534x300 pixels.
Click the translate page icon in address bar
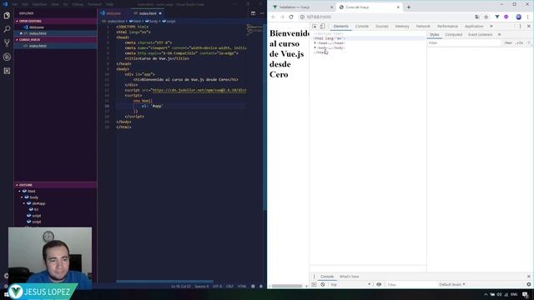(x=476, y=17)
